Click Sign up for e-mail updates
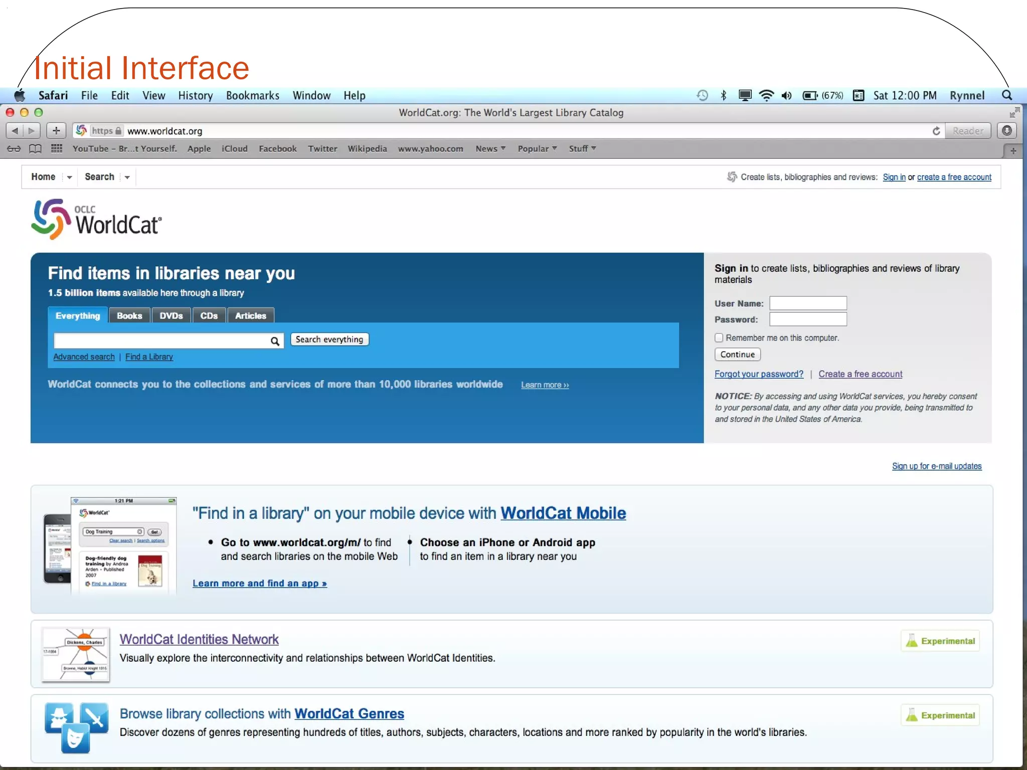 [937, 466]
